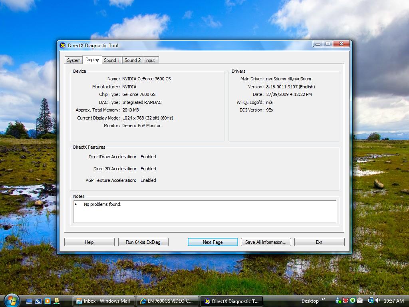409x307 pixels.
Task: Click DirectDraw Acceleration Enabled status
Action: coord(149,157)
